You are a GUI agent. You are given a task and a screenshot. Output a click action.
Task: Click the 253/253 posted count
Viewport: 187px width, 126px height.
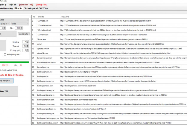(x=5, y=65)
